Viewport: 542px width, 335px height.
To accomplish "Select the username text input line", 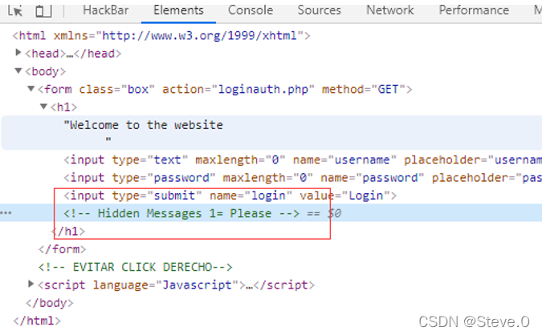I will [303, 159].
